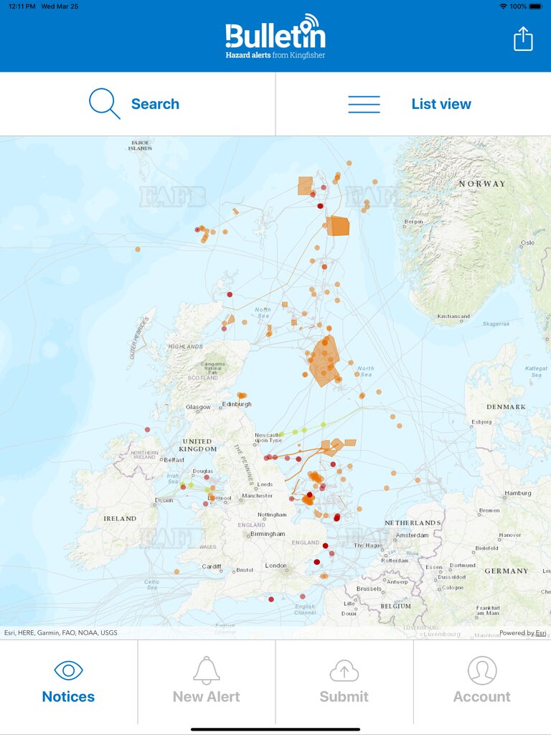Click the hamburger list view icon
This screenshot has width=551, height=735.
pos(364,104)
